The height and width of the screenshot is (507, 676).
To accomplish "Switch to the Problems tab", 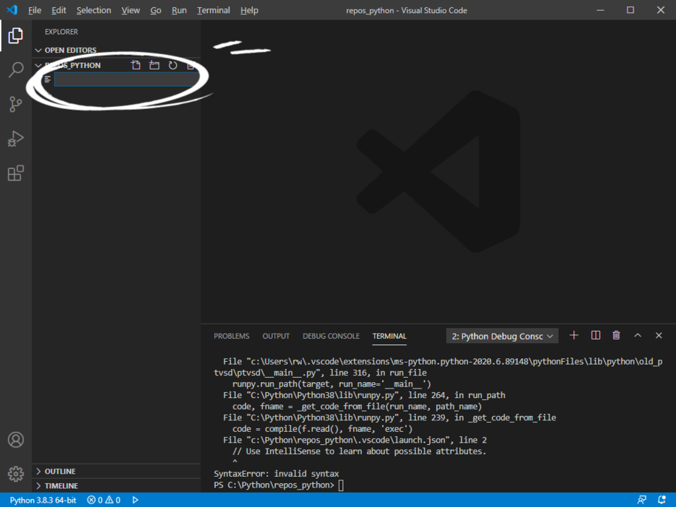I will (x=232, y=337).
